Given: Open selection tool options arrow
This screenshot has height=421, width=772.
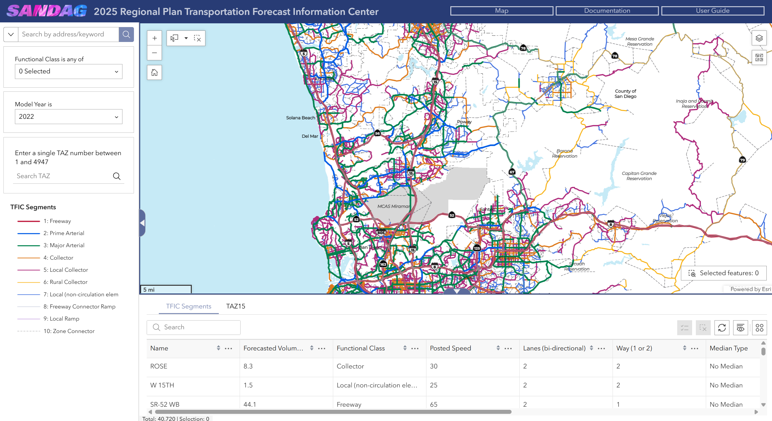Looking at the screenshot, I should tap(186, 38).
